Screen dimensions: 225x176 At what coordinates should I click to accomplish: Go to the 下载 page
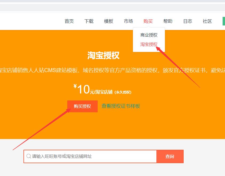tap(89, 21)
